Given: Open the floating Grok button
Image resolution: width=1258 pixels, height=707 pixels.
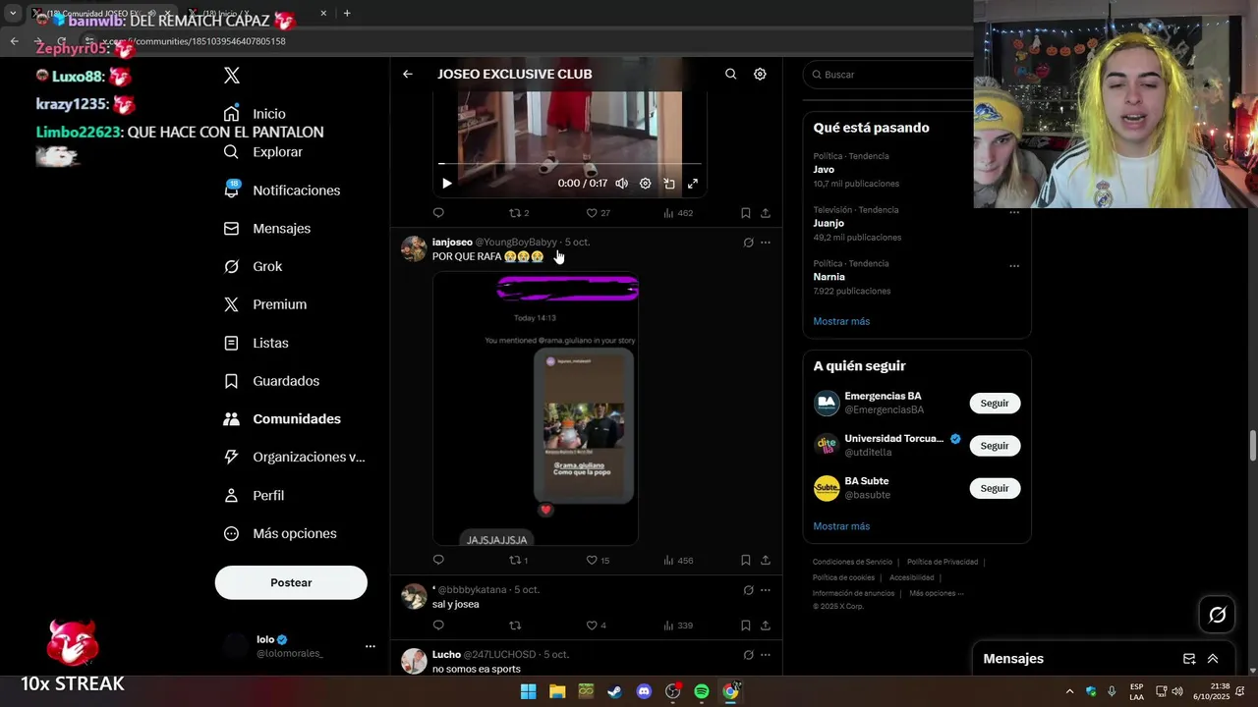Looking at the screenshot, I should point(1217,615).
